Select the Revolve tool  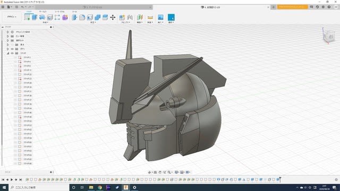42,18
